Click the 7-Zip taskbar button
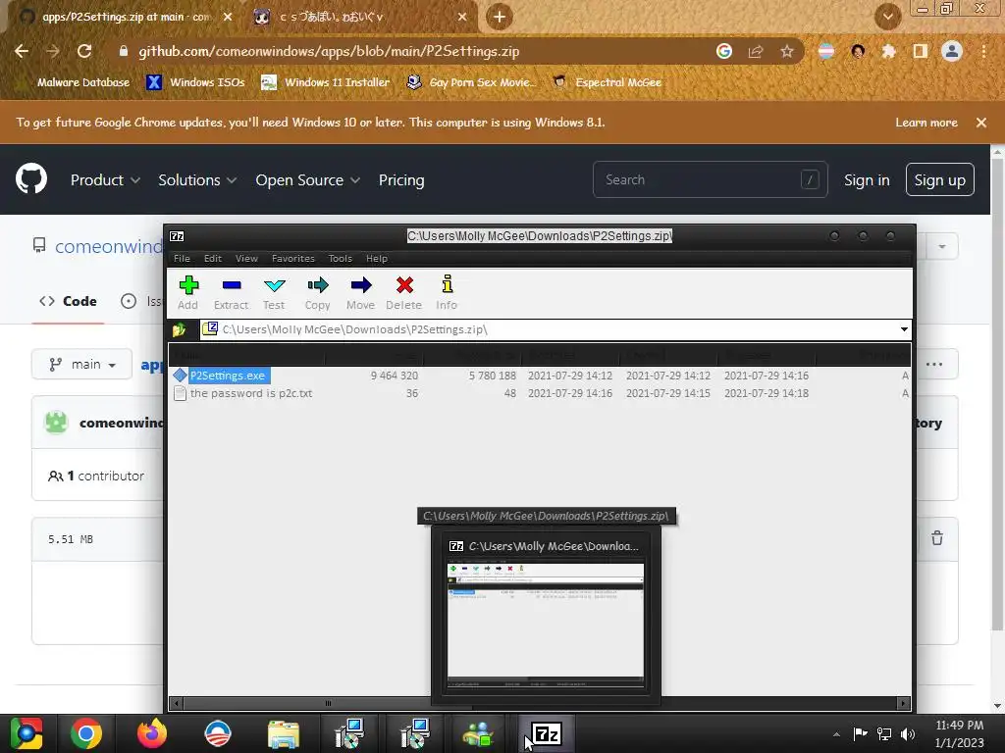Image resolution: width=1005 pixels, height=753 pixels. (x=548, y=733)
